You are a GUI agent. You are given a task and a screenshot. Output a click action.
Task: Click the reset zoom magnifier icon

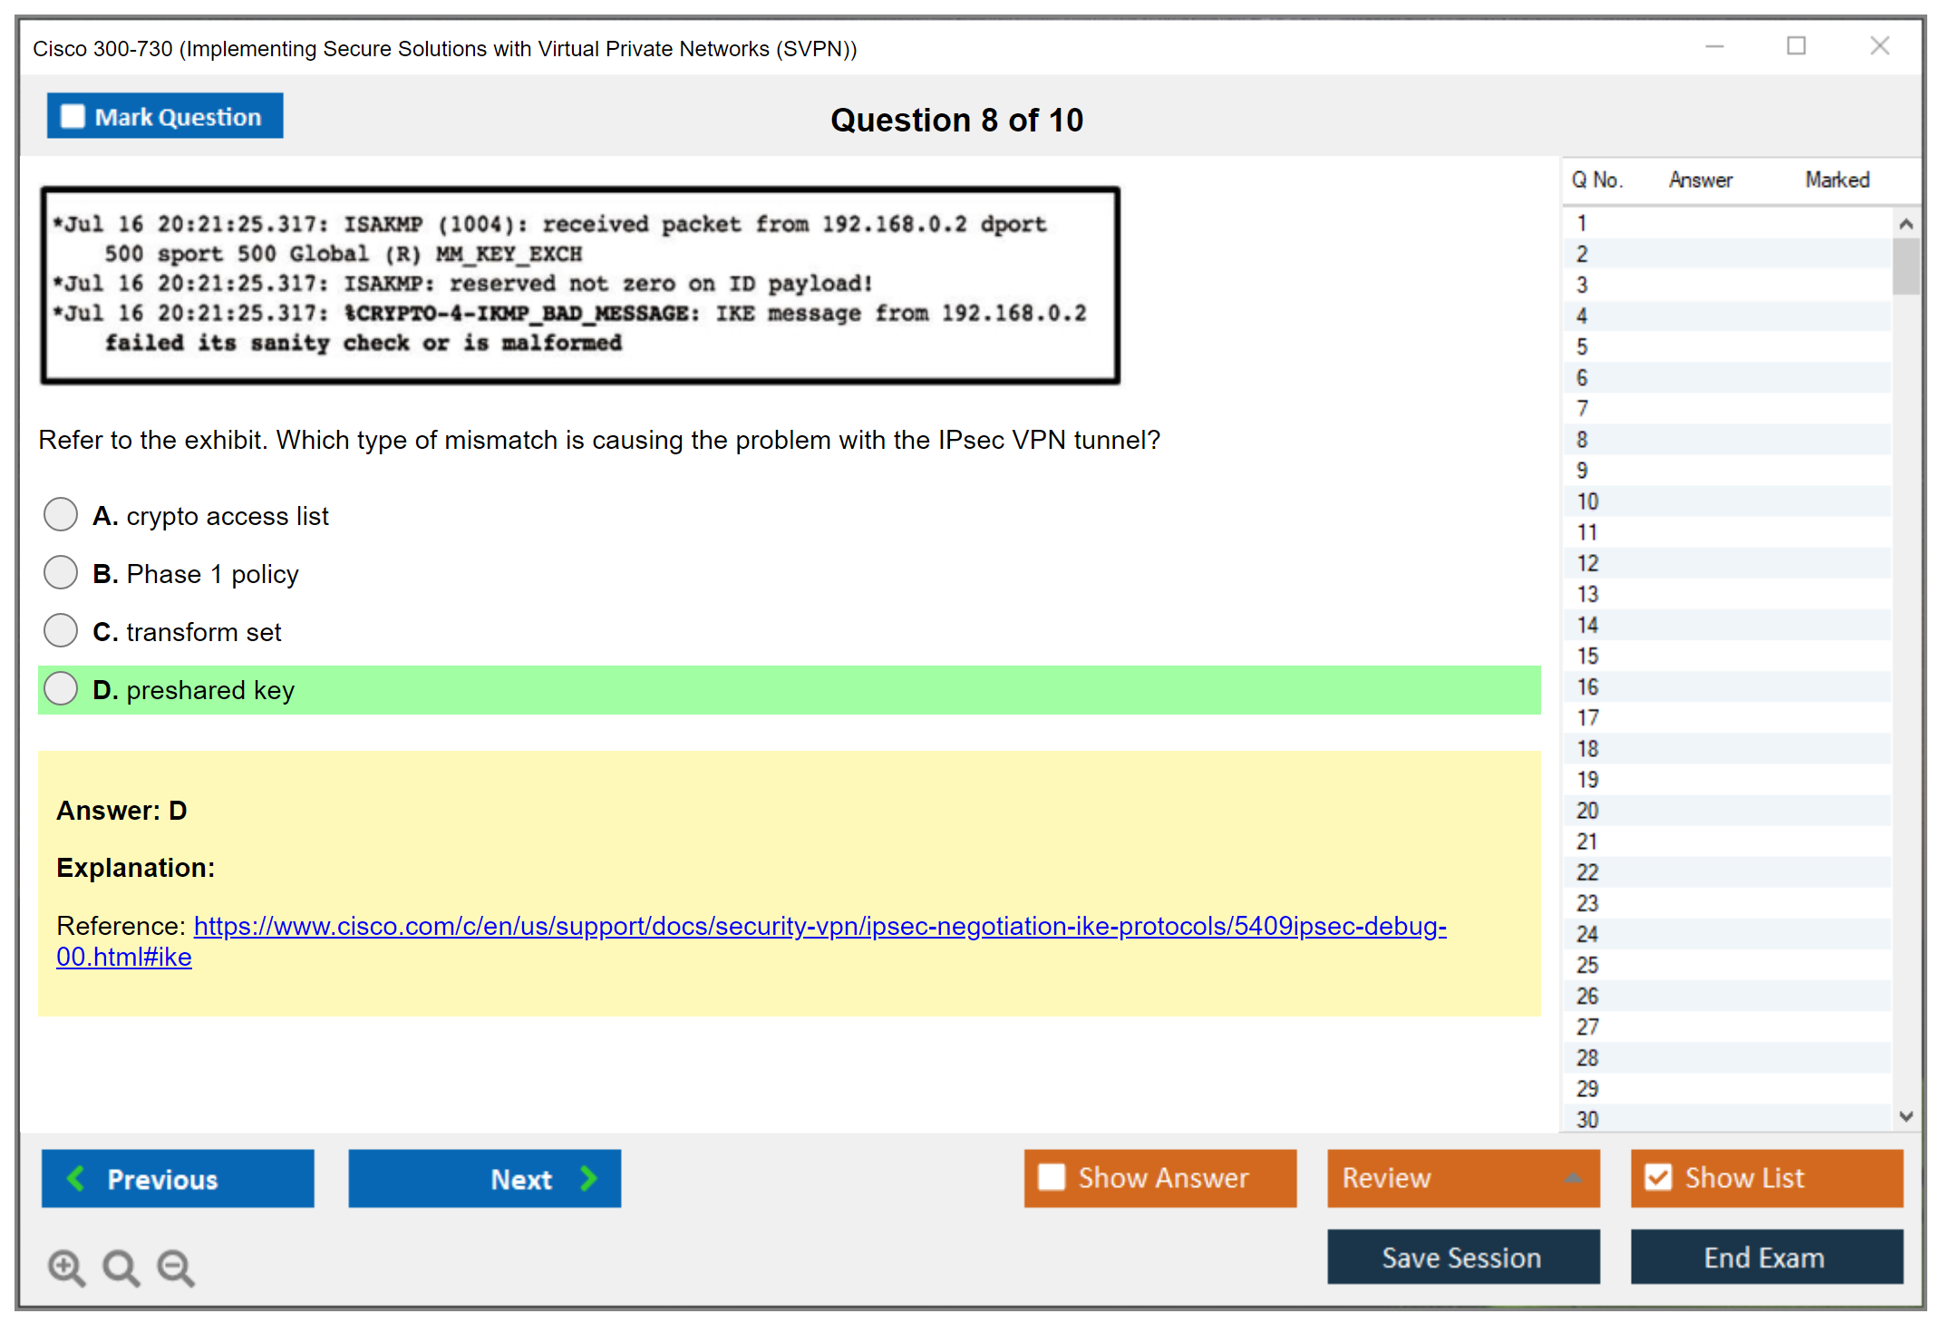click(x=121, y=1267)
